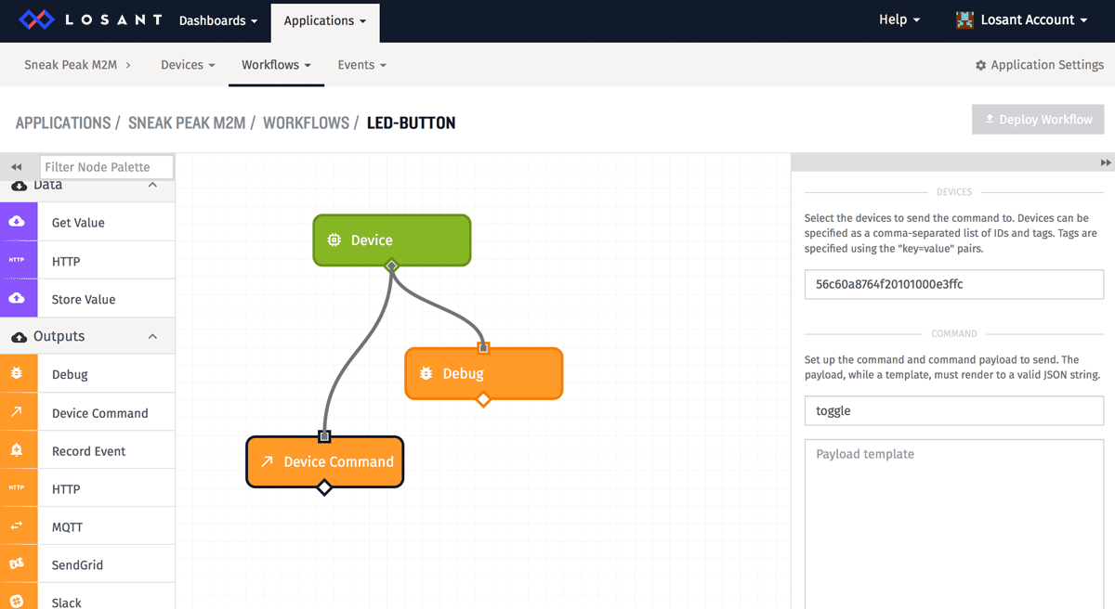The height and width of the screenshot is (609, 1115).
Task: Click the SendGrid icon
Action: tap(17, 564)
